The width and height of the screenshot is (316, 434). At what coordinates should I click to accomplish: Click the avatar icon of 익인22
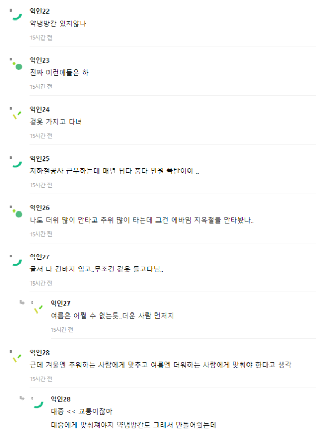pyautogui.click(x=17, y=17)
